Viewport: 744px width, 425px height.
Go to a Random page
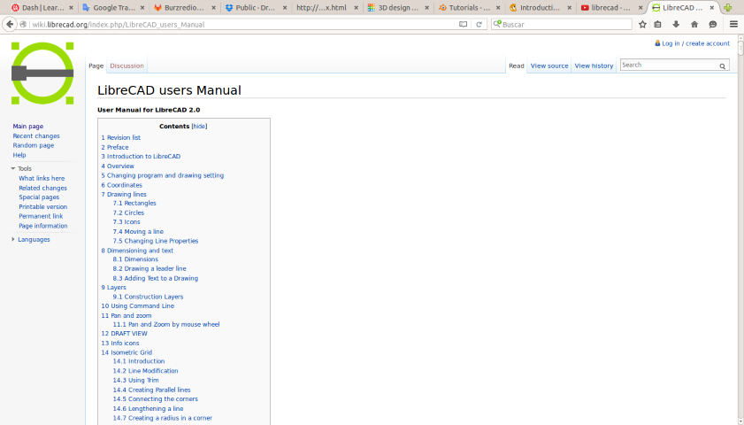click(x=34, y=145)
